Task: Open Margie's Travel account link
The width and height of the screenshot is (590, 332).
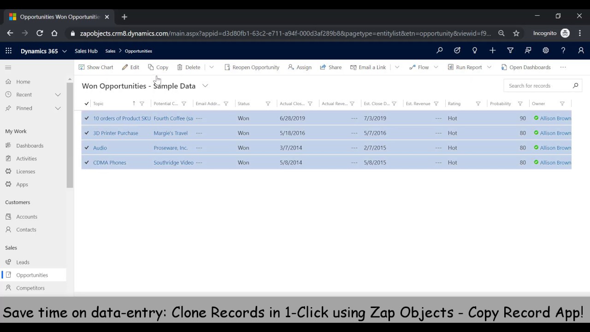Action: 171,133
